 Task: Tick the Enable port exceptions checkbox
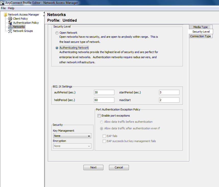pyautogui.click(x=99, y=116)
